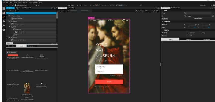The image size is (215, 102).
Task: Collapse the Visibility section
Action: point(162,30)
